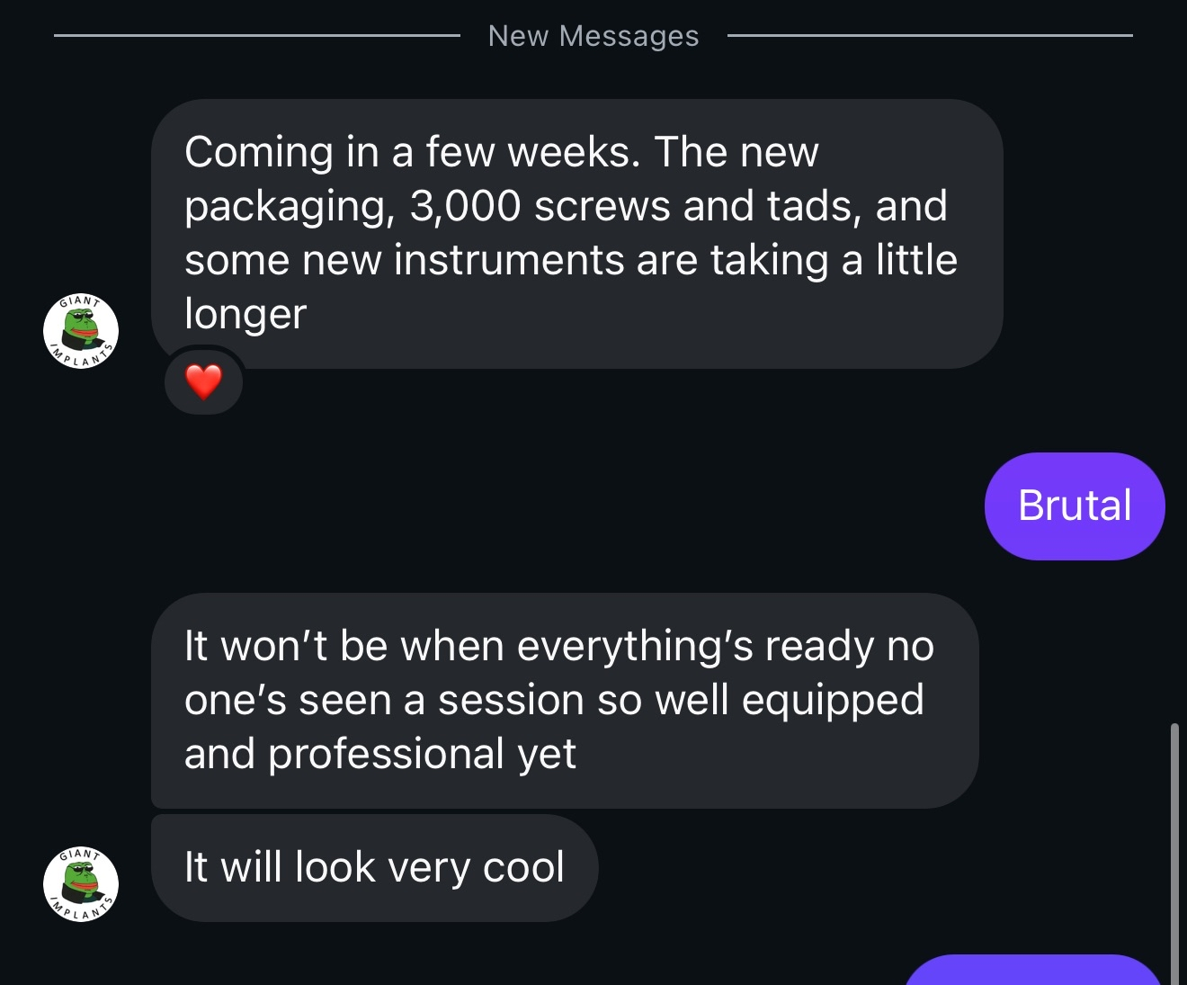Click the partially visible purple bubble at bottom
1187x985 pixels.
pyautogui.click(x=1034, y=971)
